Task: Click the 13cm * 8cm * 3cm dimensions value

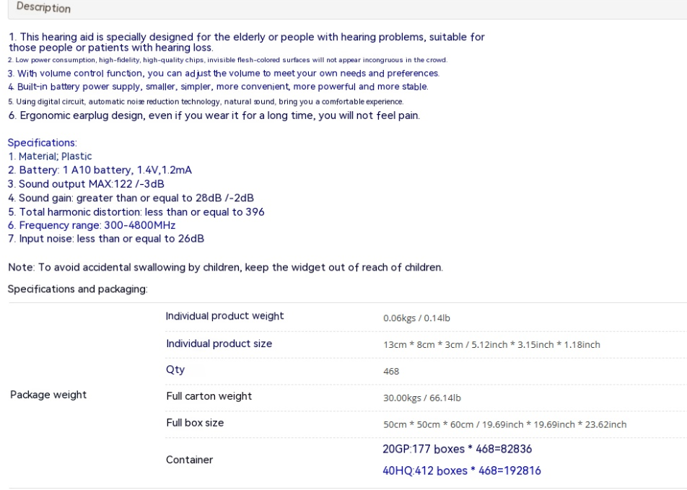Action: coord(491,345)
